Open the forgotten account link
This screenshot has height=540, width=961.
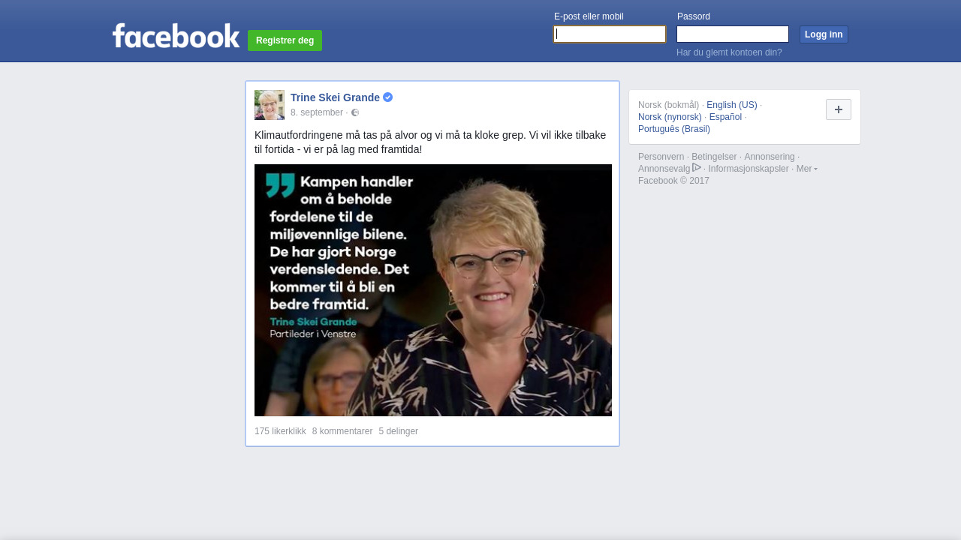(x=729, y=52)
